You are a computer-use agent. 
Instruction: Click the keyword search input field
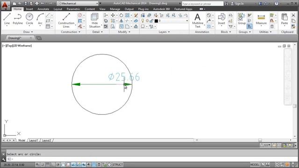[x=202, y=4]
